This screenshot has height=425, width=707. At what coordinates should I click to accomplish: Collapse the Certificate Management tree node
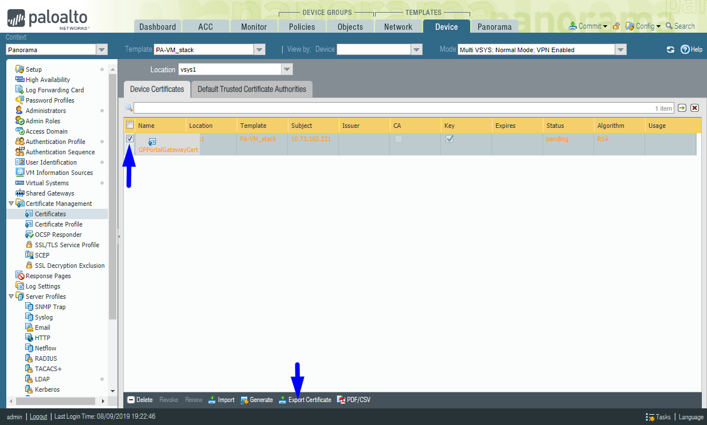(11, 204)
